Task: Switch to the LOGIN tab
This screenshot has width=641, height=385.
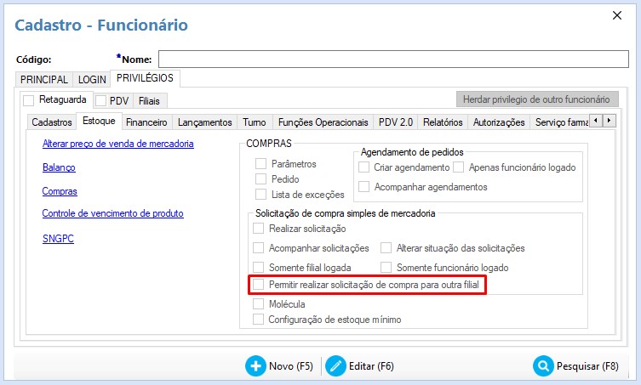Action: [x=92, y=79]
